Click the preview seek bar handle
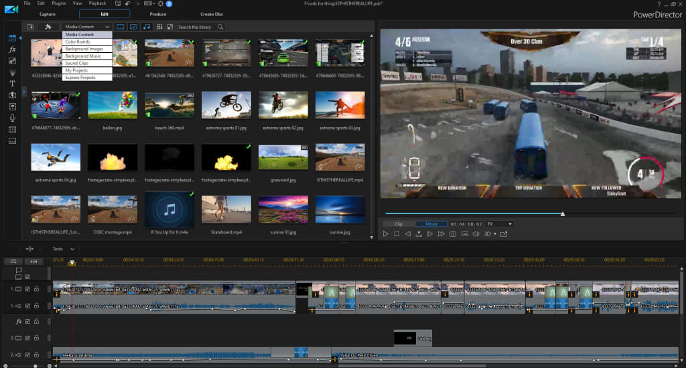This screenshot has width=686, height=368. click(x=563, y=214)
